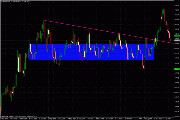The width and height of the screenshot is (180, 120).
Task: Click the 26 May 2008 date label
Action: (x=81, y=119)
